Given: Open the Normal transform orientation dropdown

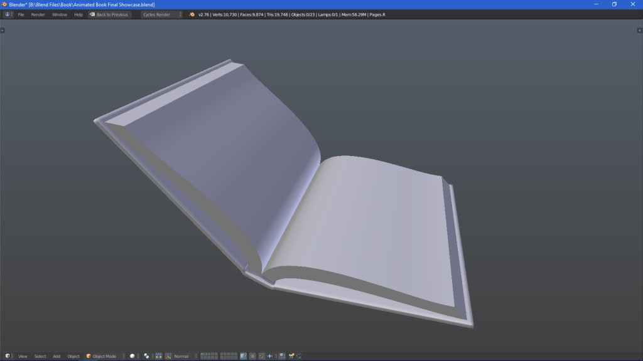Looking at the screenshot, I should (180, 356).
